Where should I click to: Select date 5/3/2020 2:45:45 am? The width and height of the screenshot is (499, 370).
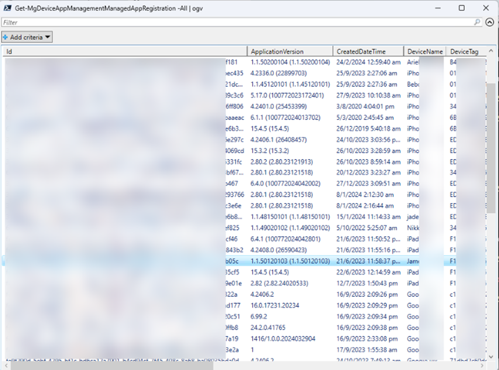[x=365, y=118]
